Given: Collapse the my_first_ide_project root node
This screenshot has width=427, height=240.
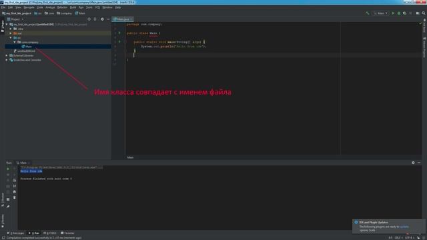Looking at the screenshot, I should tap(7, 24).
